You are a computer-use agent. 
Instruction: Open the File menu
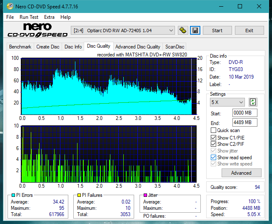10,17
